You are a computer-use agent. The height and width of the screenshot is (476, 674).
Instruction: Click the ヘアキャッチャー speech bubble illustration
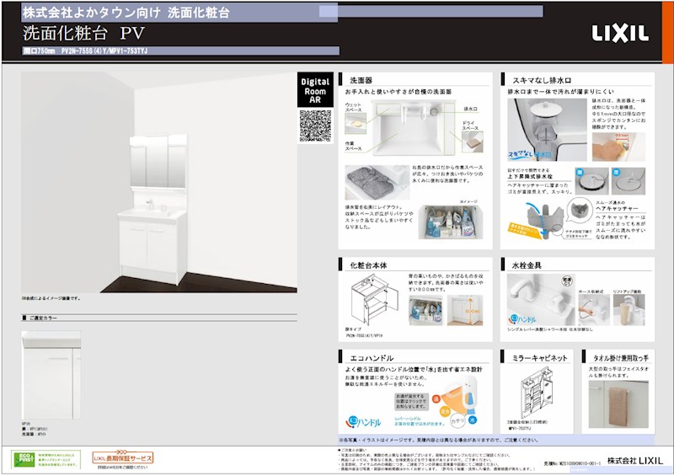[579, 211]
